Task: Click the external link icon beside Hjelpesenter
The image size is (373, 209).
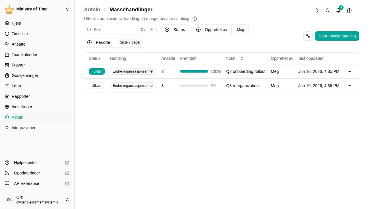Action: (x=67, y=163)
